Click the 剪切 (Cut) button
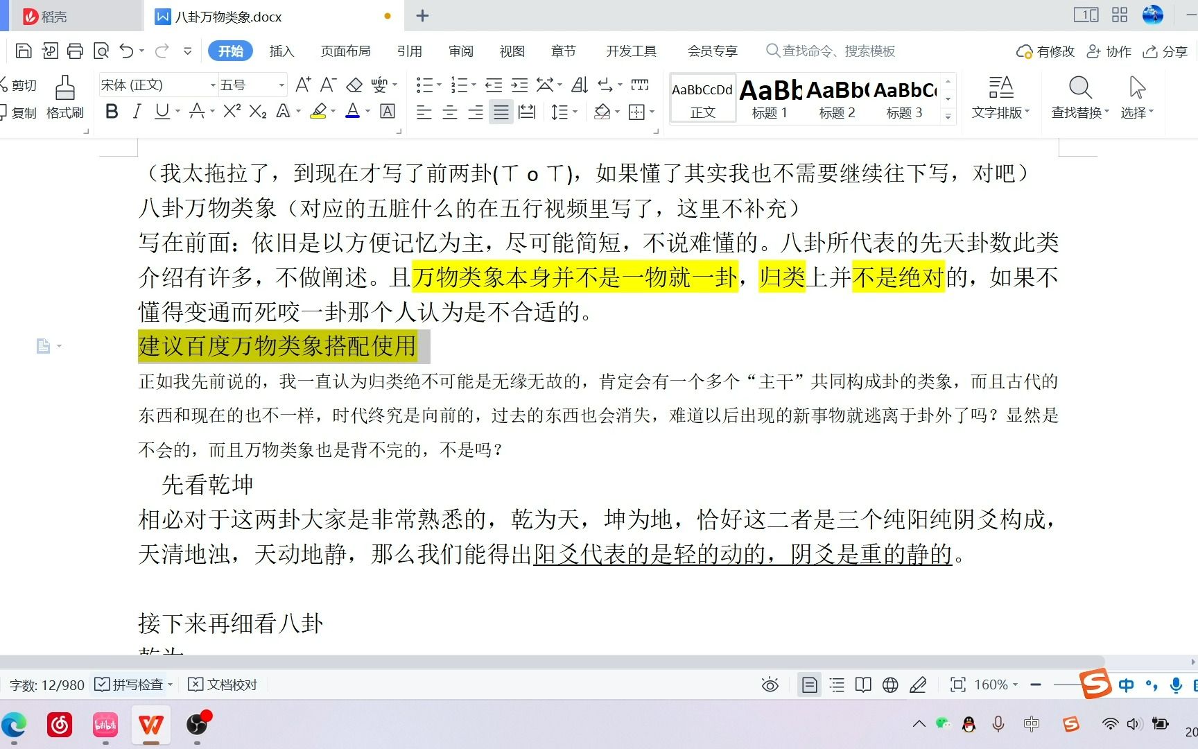The image size is (1198, 749). (19, 85)
